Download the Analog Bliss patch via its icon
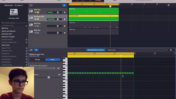Image resolution: width=176 pixels, height=99 pixels. [x=26, y=62]
